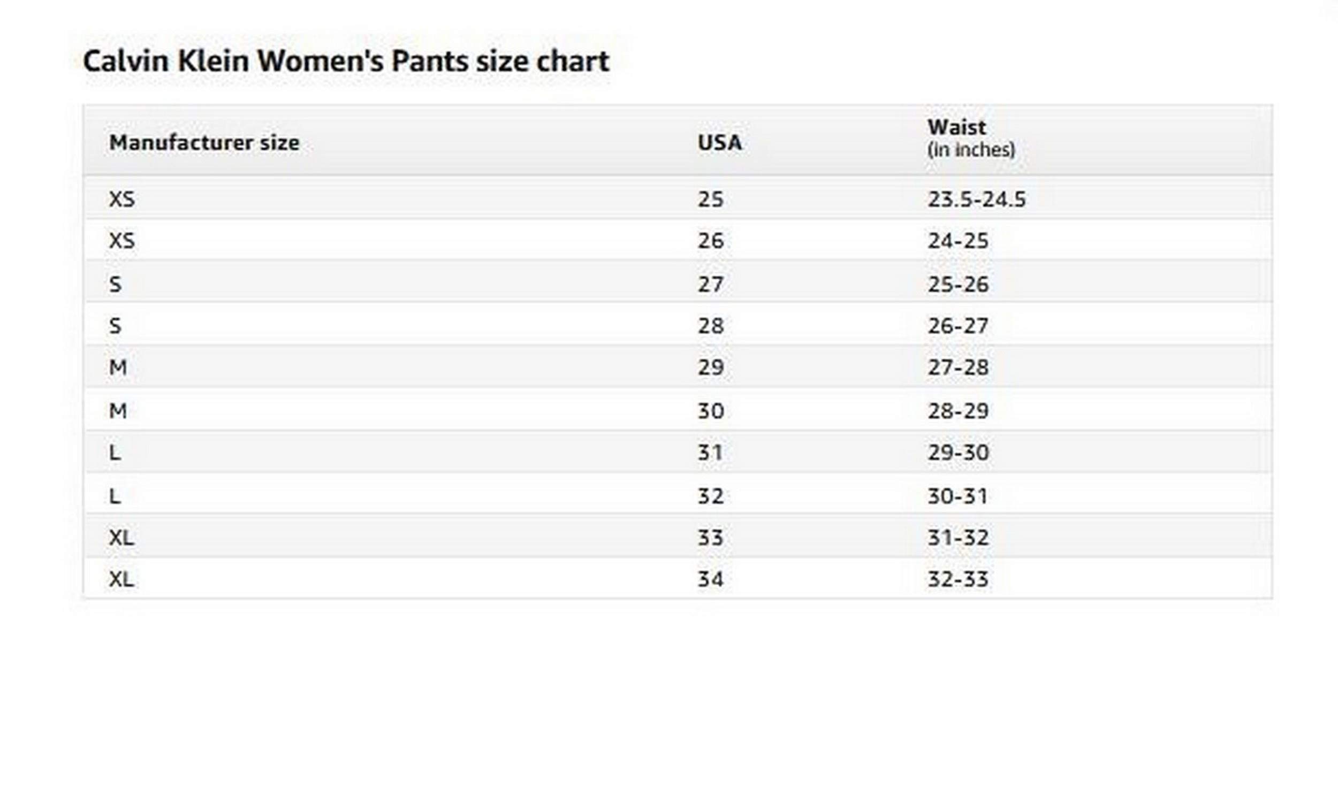This screenshot has width=1338, height=804.
Task: Select the 24-25 waist measurement
Action: click(x=957, y=241)
